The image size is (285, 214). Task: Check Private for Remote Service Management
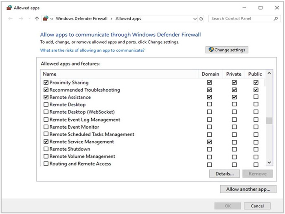click(234, 142)
